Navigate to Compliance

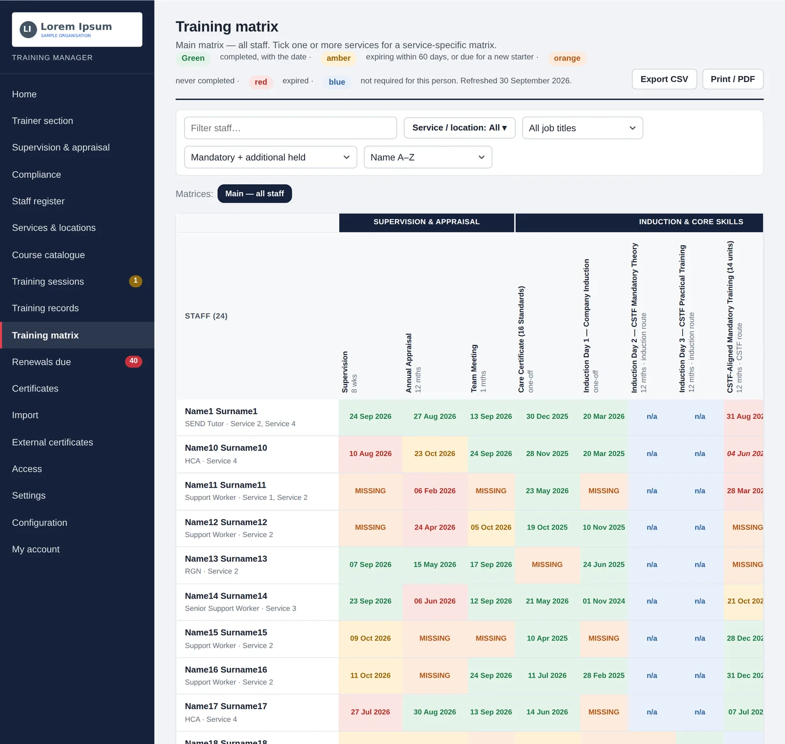(77, 174)
